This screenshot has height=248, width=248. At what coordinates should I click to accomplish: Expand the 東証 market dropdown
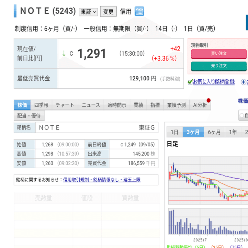(88, 12)
